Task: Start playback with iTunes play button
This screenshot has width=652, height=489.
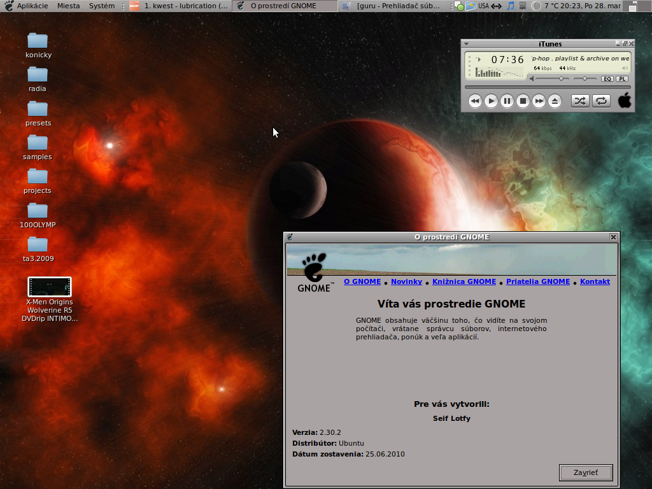Action: [491, 101]
